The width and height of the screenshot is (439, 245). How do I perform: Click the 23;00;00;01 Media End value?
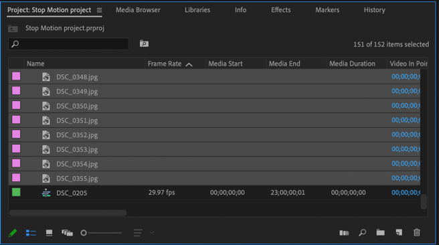click(x=288, y=192)
